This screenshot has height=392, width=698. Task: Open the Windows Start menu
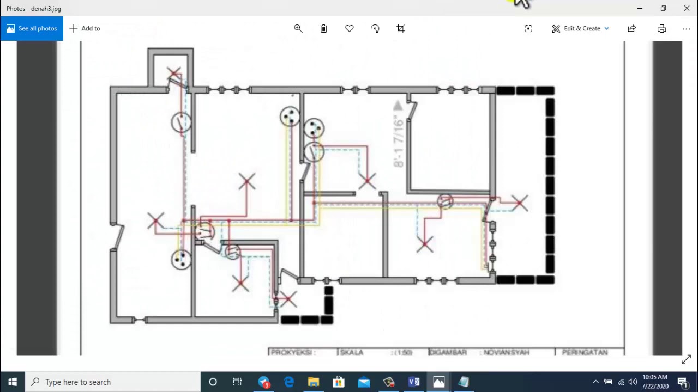coord(13,382)
